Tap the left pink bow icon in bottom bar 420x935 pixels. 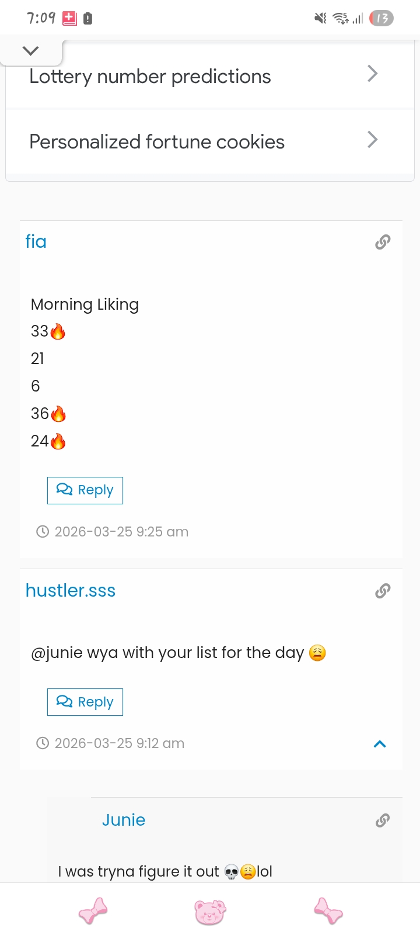92,910
